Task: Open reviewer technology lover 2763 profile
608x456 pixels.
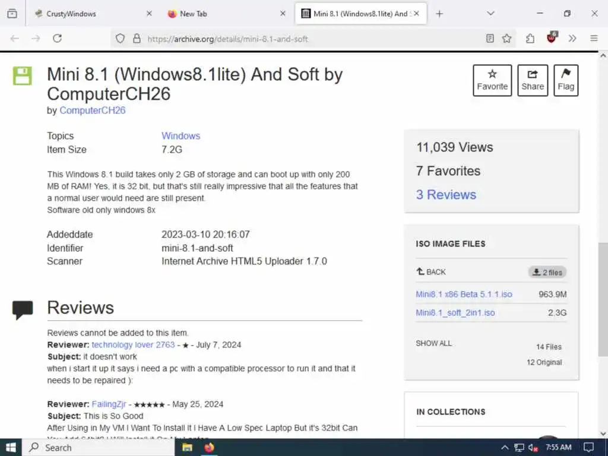Action: pos(133,345)
